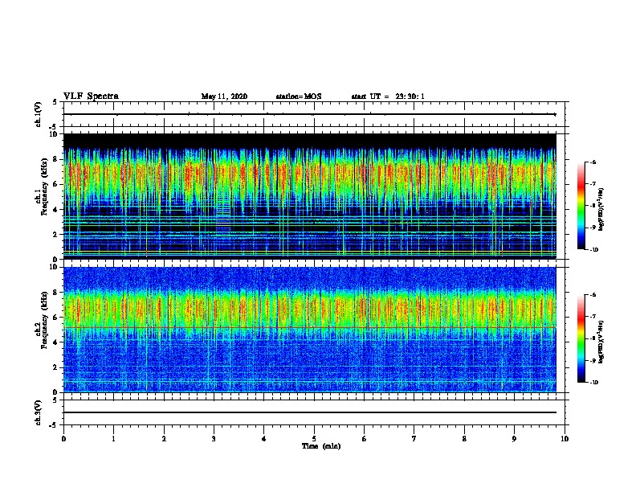
Task: Click the "2" tick on ch.2 frequency axis
Action: pos(55,367)
